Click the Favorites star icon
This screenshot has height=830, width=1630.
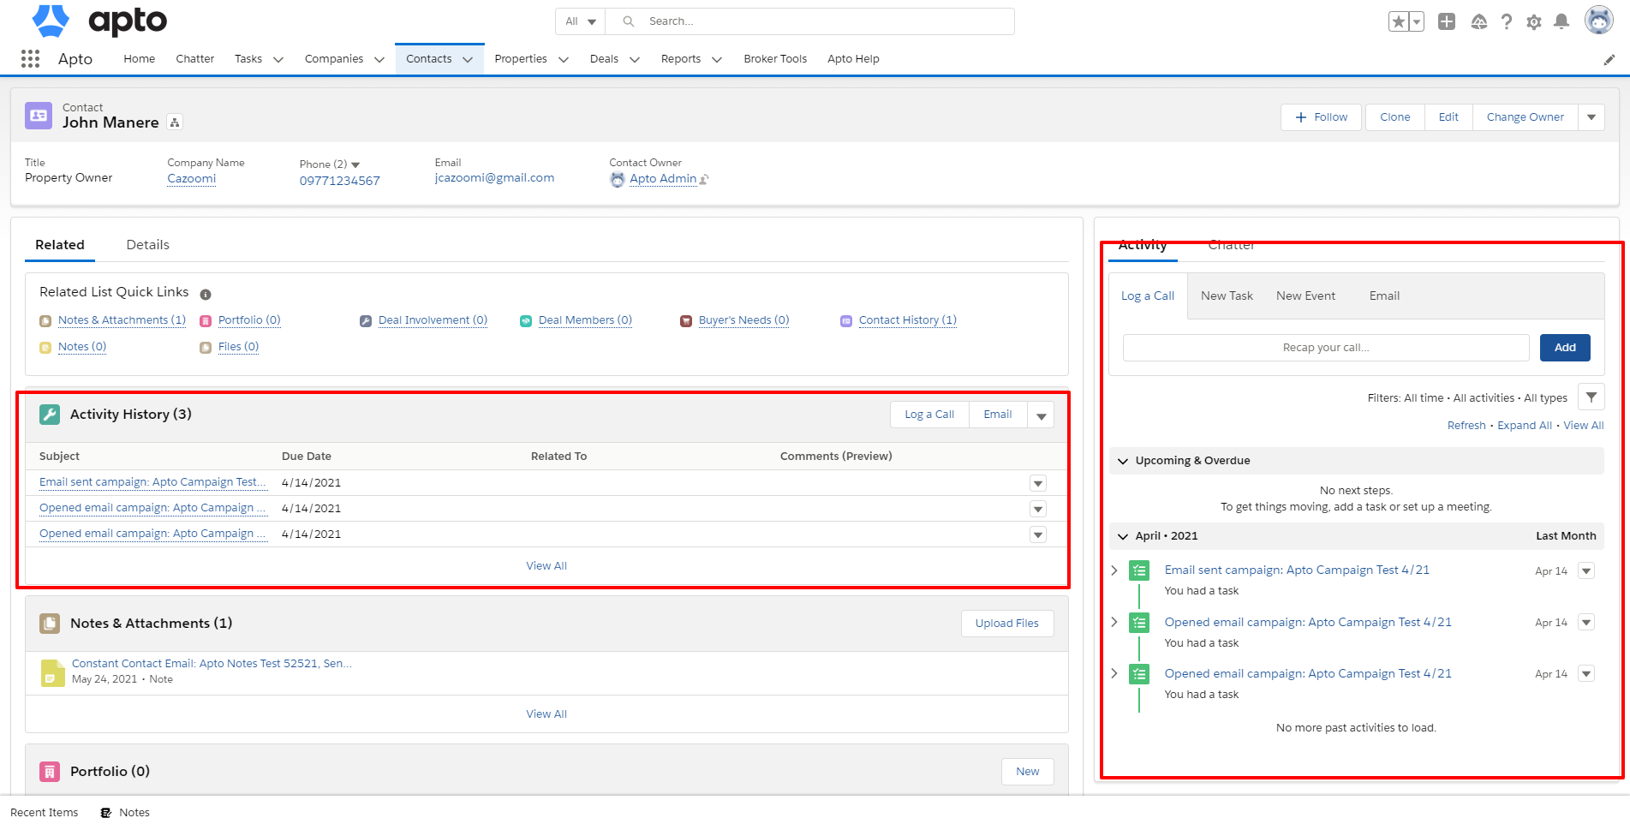tap(1398, 22)
